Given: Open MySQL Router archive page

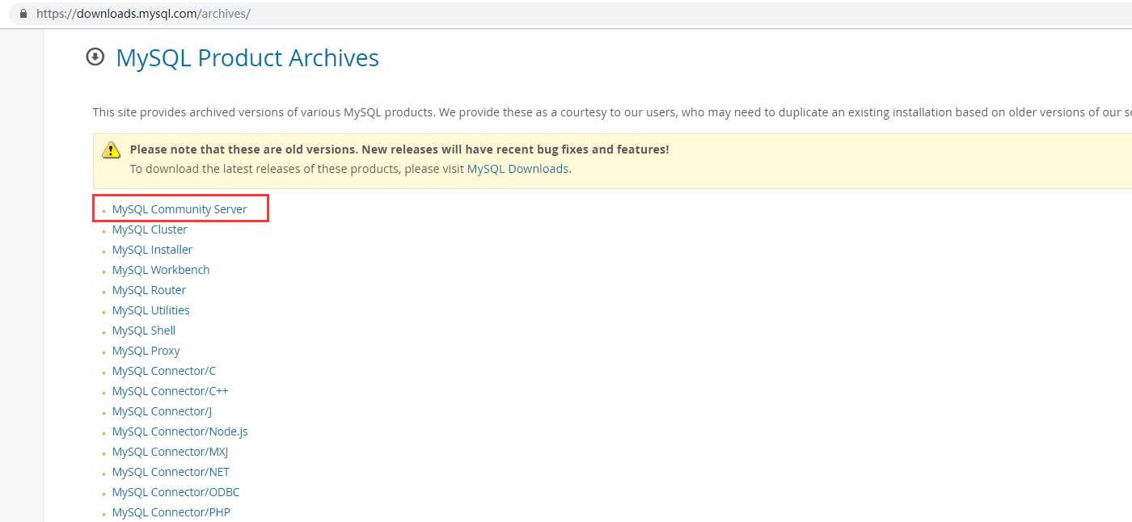Looking at the screenshot, I should click(149, 290).
